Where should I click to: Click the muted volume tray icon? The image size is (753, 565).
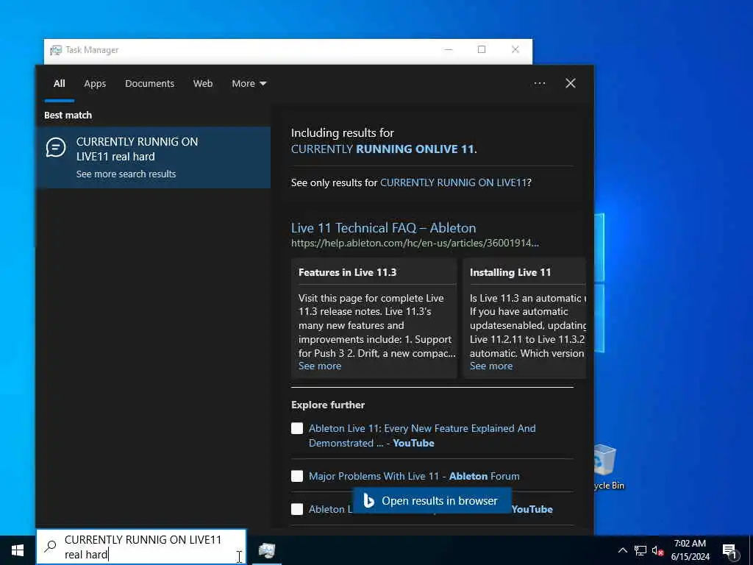(657, 550)
